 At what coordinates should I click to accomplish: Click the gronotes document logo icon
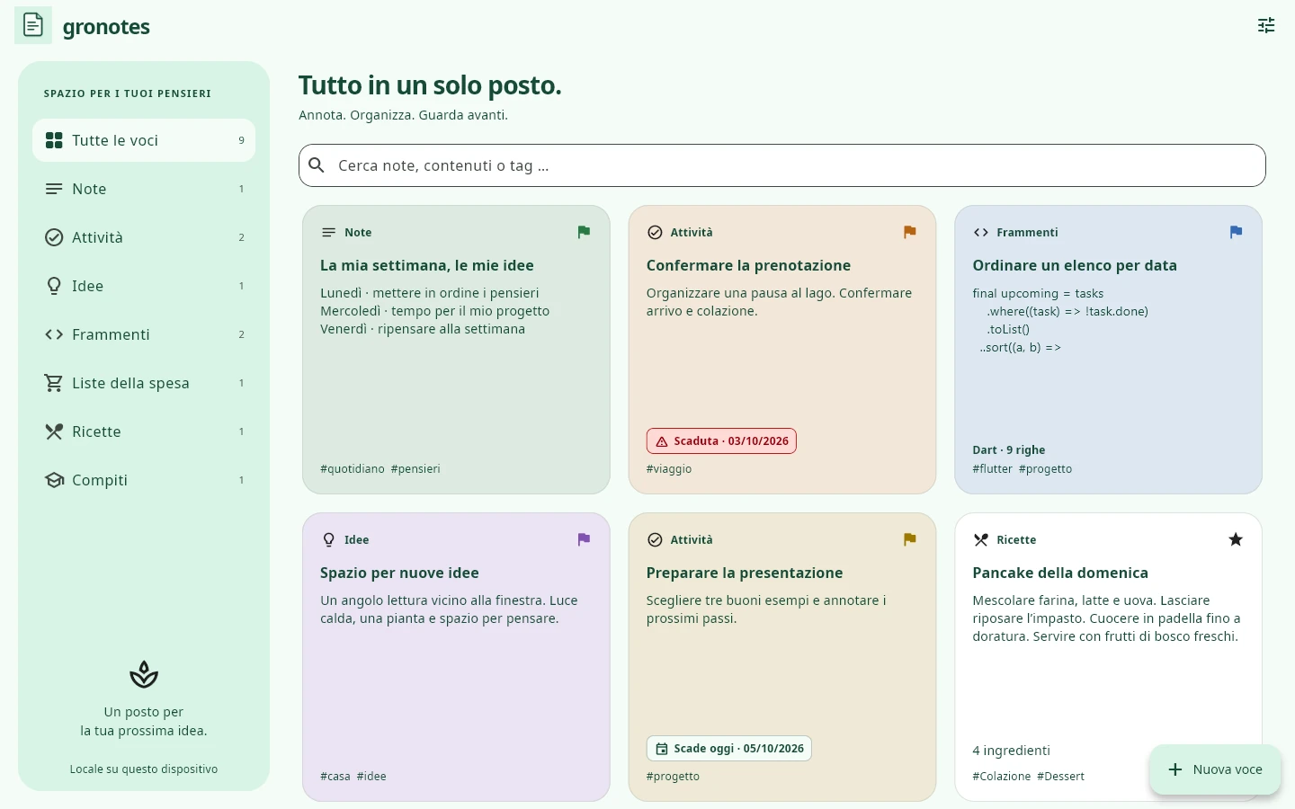33,25
